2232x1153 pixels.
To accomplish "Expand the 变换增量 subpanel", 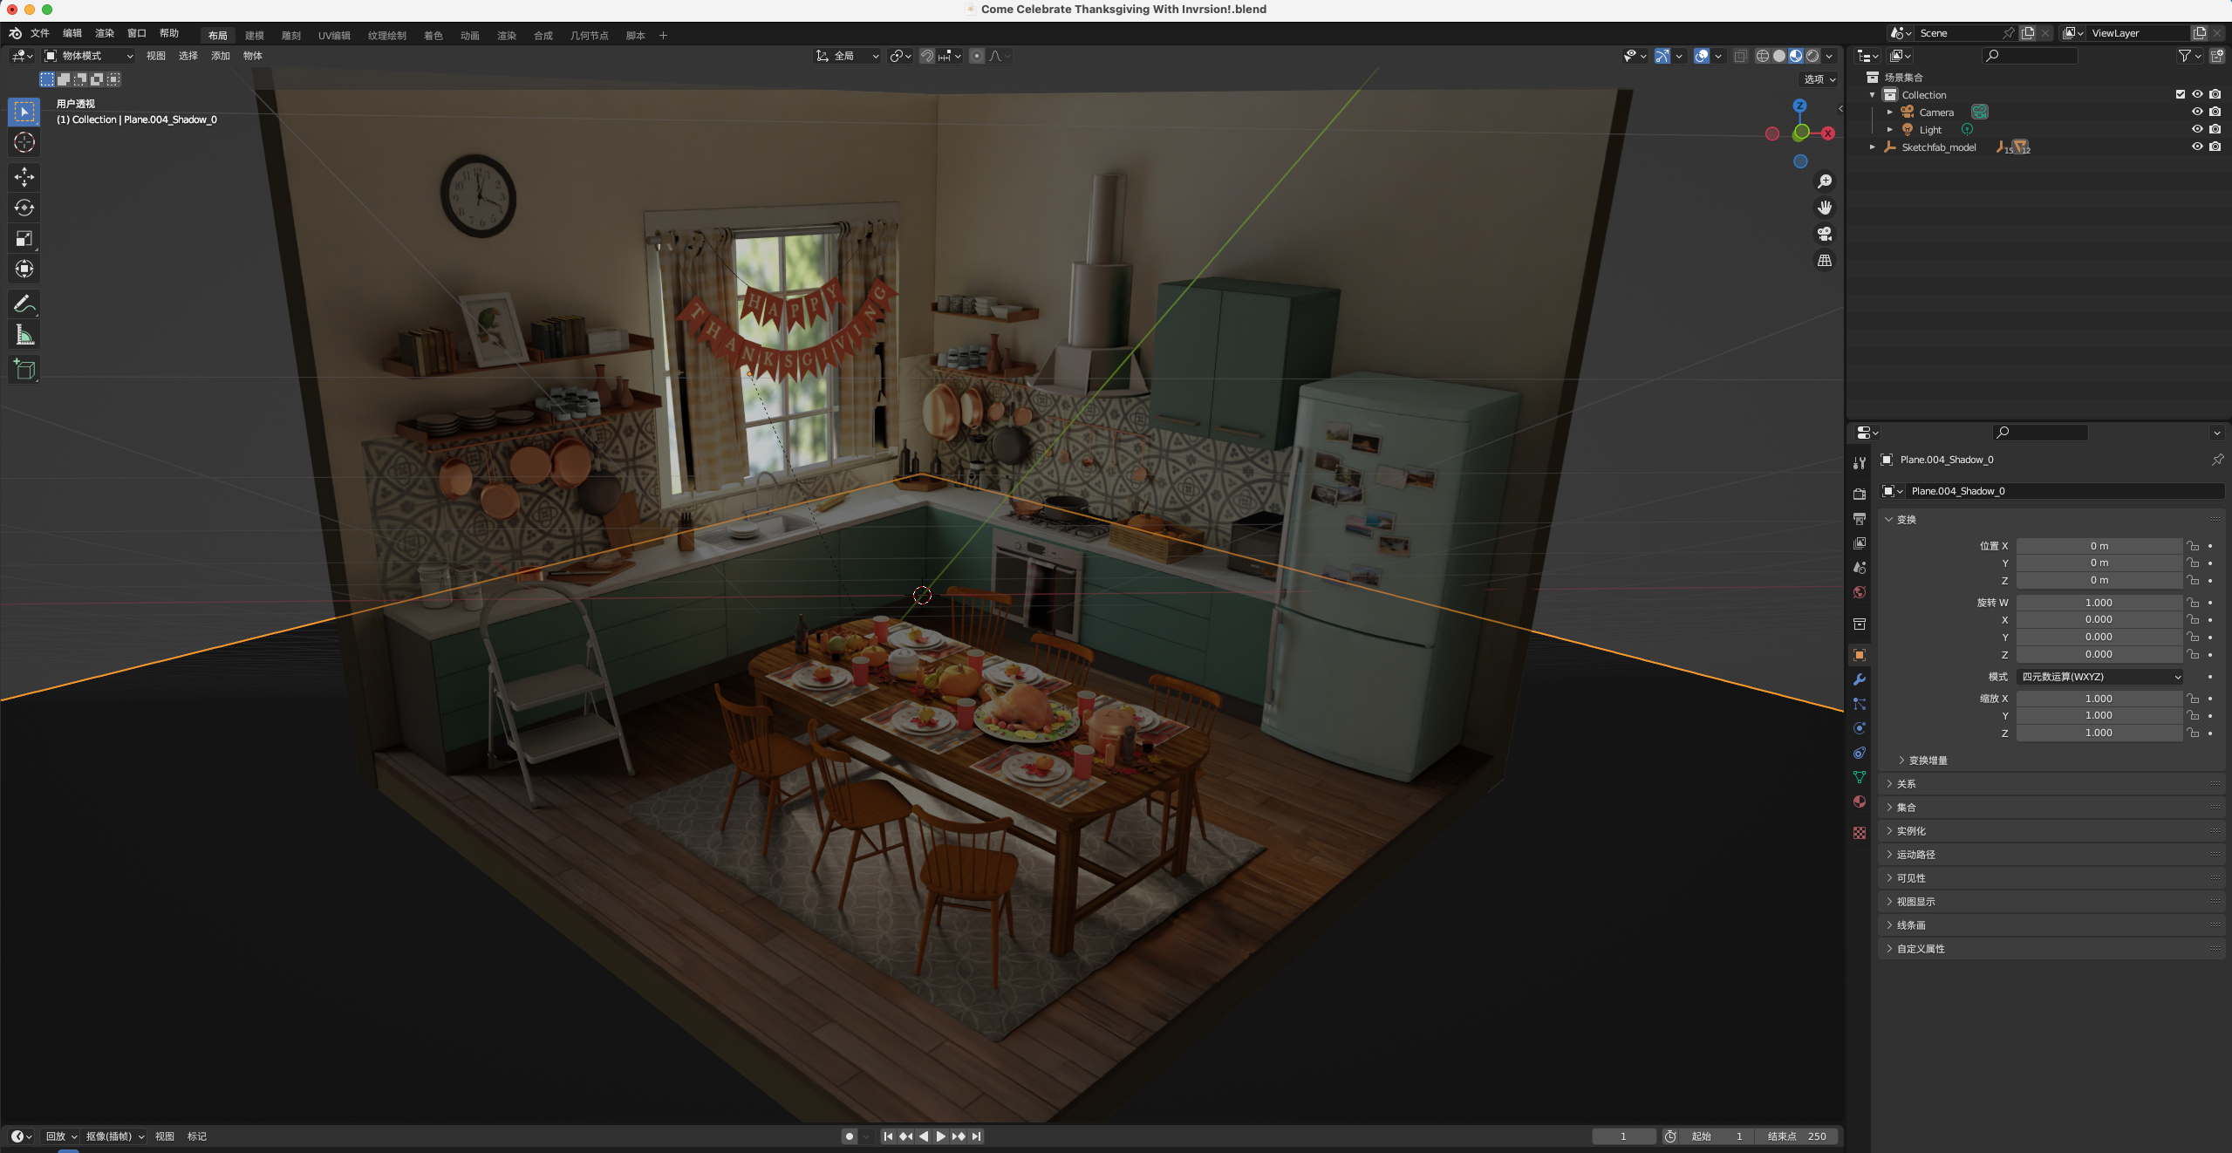I will pos(1928,761).
